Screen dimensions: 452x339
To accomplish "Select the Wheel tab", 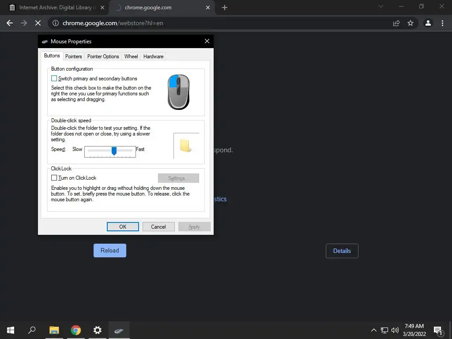I will click(x=131, y=56).
